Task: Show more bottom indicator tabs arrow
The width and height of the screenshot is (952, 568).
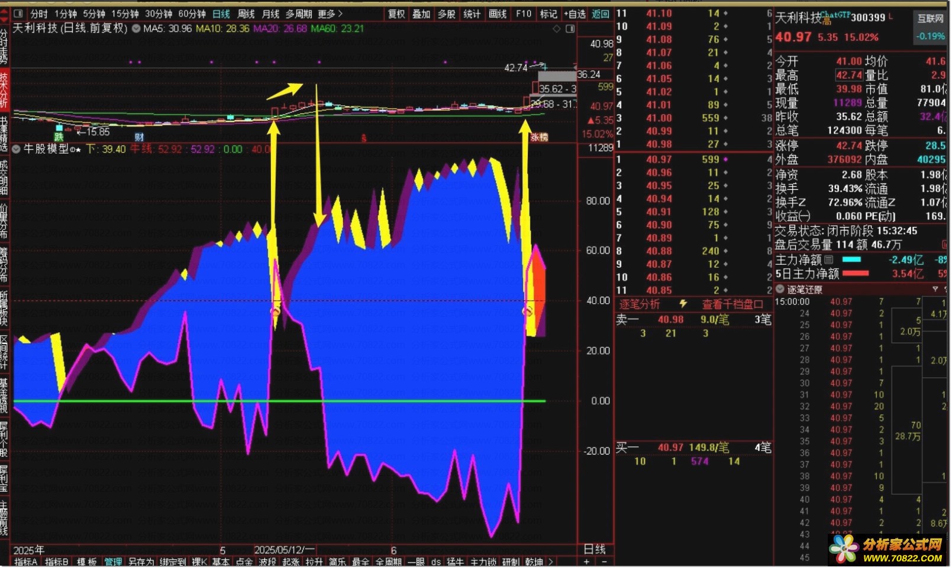Action: pos(551,561)
